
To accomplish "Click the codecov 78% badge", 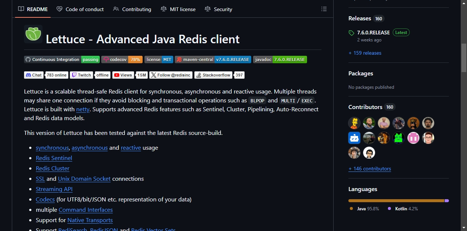I will click(x=122, y=60).
